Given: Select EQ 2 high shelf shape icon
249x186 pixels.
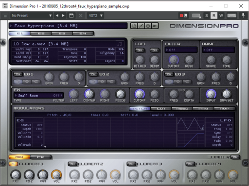Looking at the screenshot, I should [x=111, y=82].
